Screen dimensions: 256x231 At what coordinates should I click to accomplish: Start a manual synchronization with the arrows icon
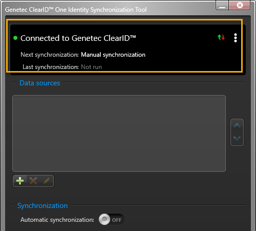[221, 37]
